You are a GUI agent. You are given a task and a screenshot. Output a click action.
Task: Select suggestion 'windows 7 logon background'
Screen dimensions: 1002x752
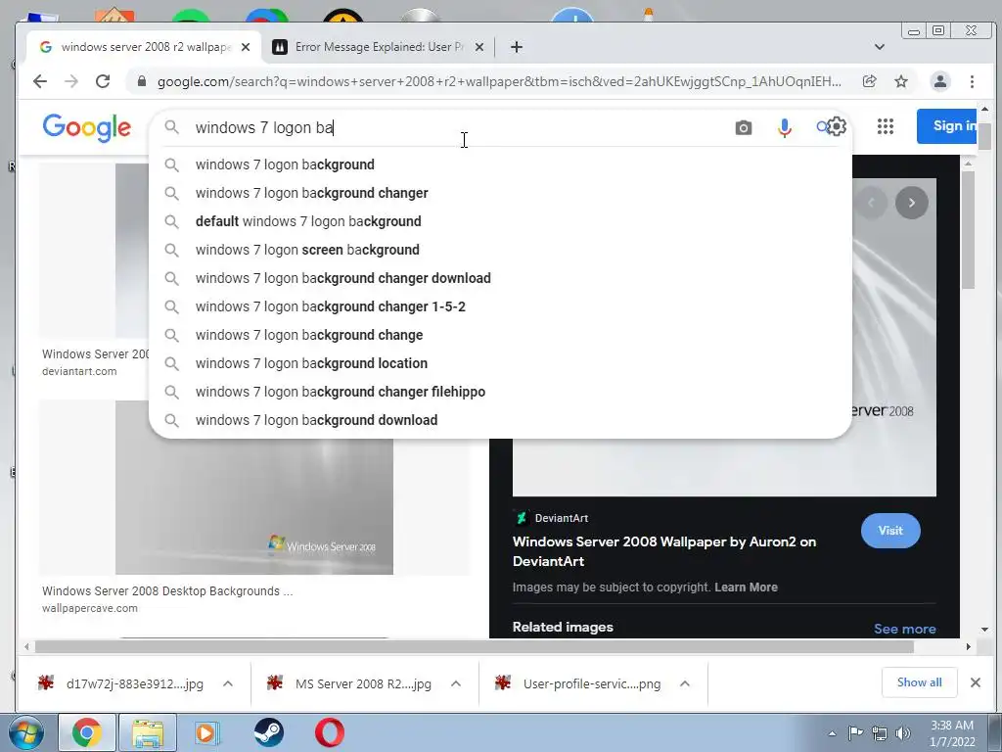click(x=500, y=164)
